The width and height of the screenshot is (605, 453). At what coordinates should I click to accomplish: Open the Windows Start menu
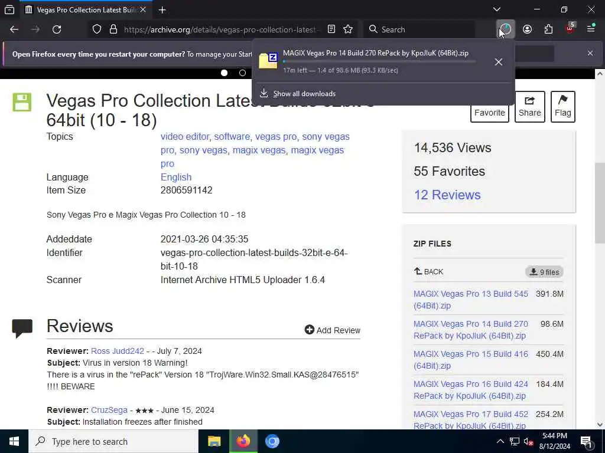click(x=14, y=441)
